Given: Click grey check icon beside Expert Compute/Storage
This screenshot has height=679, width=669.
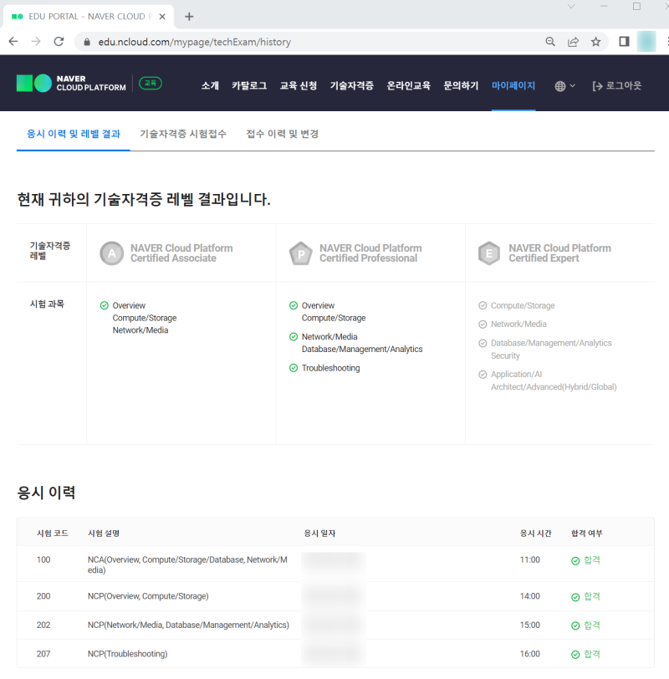Looking at the screenshot, I should [483, 305].
